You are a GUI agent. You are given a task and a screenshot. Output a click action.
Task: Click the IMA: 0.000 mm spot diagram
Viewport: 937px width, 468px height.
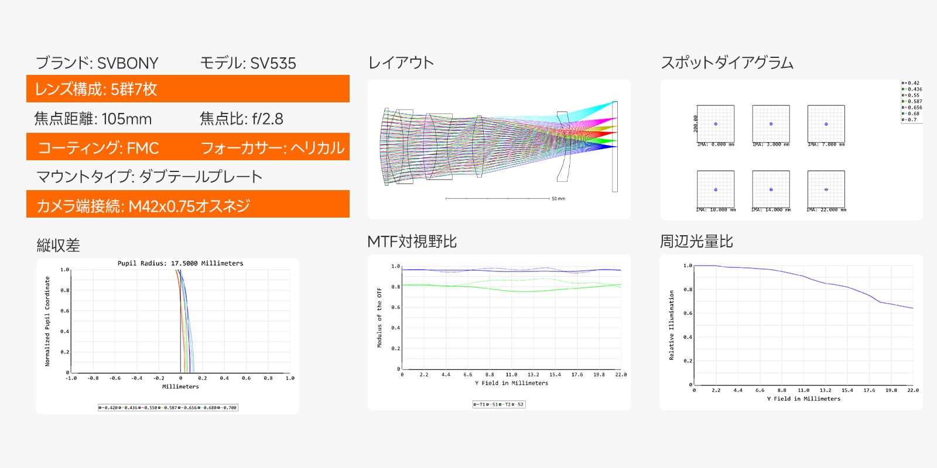715,124
